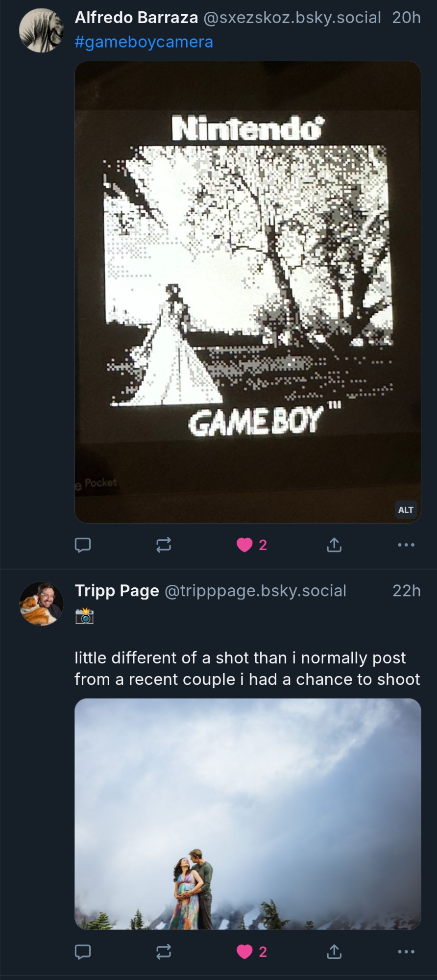Open the couple-in-mountains photo
437x980 pixels.
point(247,814)
